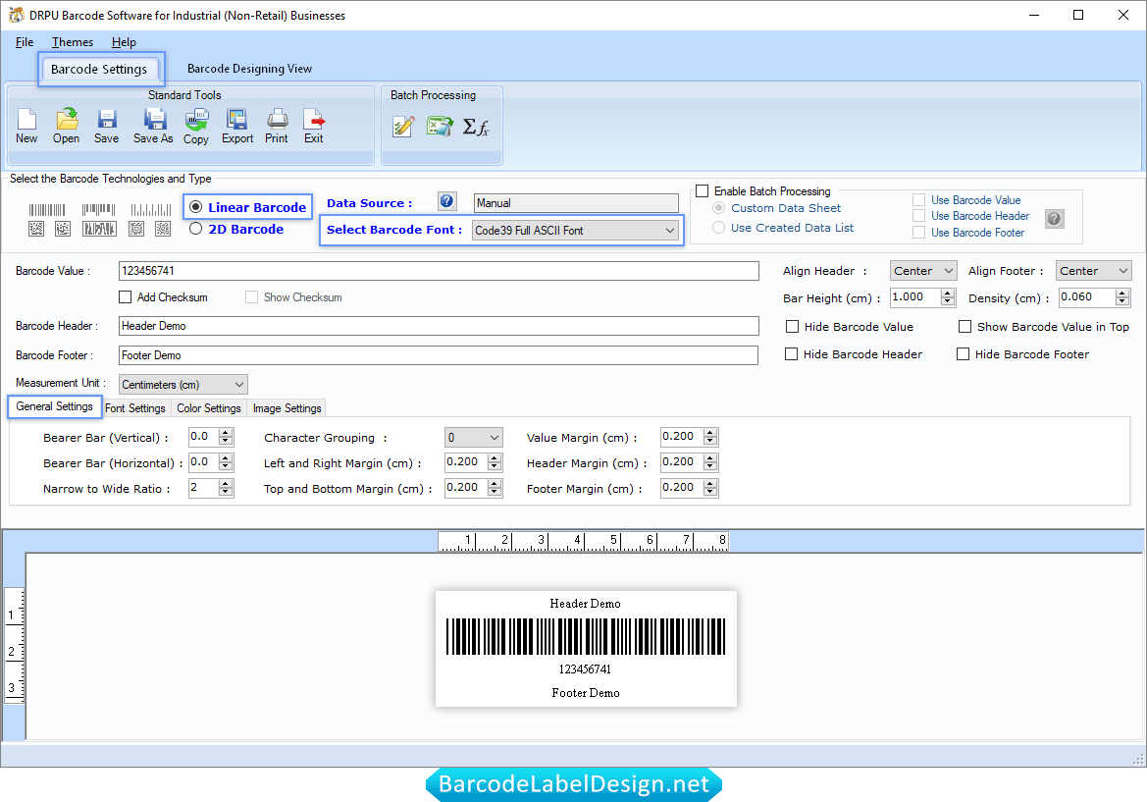The width and height of the screenshot is (1147, 802).
Task: Increase Value Margin with up arrow
Action: tap(710, 433)
